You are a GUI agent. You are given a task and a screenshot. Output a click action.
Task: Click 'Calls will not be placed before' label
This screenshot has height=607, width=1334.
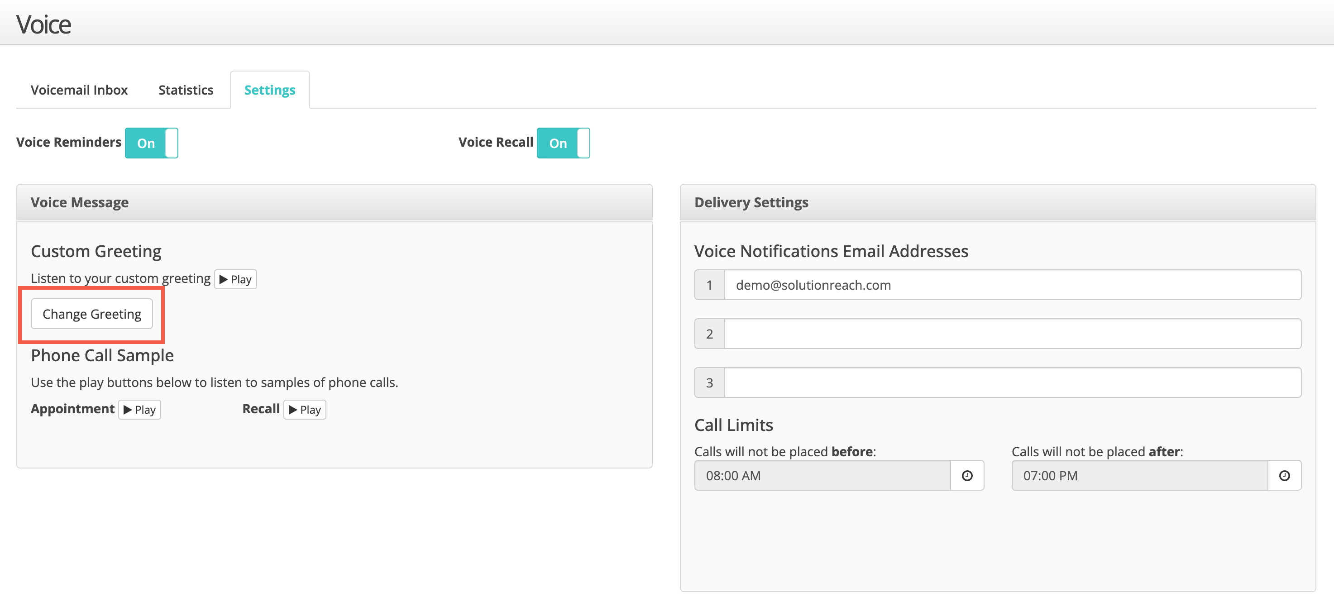click(x=785, y=452)
